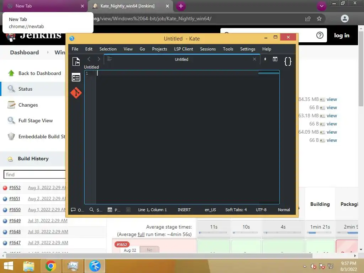The width and height of the screenshot is (364, 273).
Task: Open Chrome from the taskbar
Action: coord(51,266)
